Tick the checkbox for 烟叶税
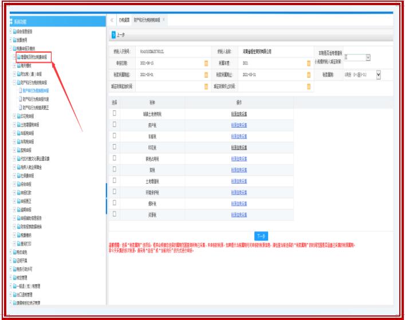Viewport: 405px width, 320px height. 115,203
